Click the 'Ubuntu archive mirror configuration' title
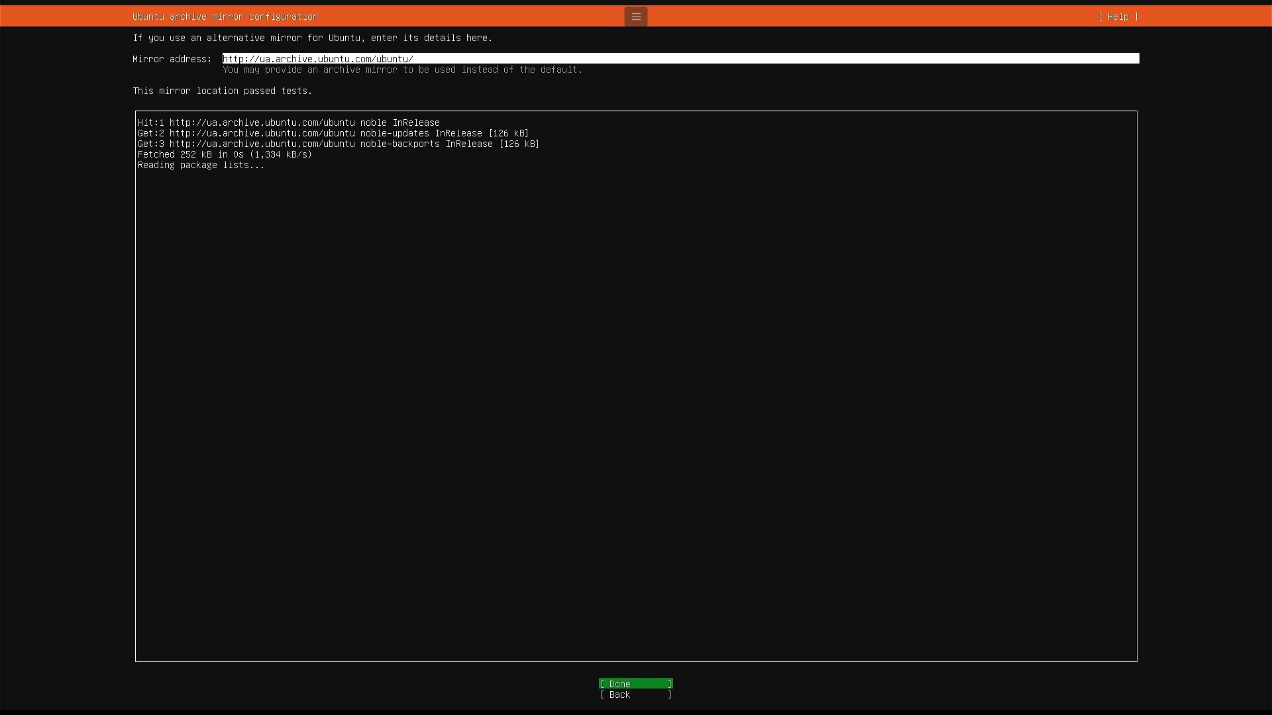The image size is (1272, 715). [225, 17]
